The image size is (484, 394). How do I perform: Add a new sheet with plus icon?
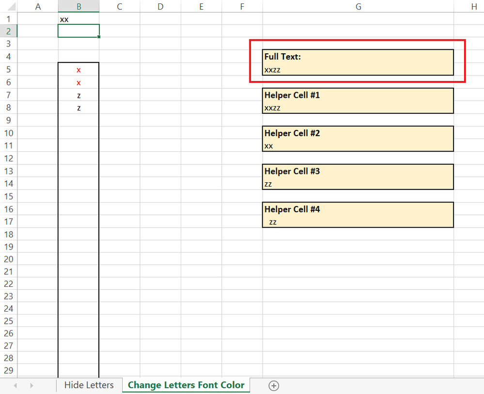(274, 386)
